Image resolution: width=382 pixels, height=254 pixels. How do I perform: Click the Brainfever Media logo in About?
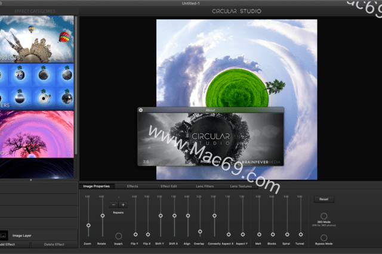261,162
